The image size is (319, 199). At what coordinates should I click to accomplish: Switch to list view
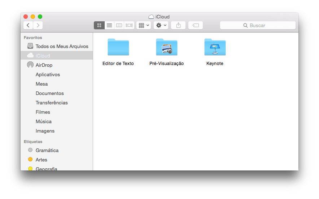point(109,25)
